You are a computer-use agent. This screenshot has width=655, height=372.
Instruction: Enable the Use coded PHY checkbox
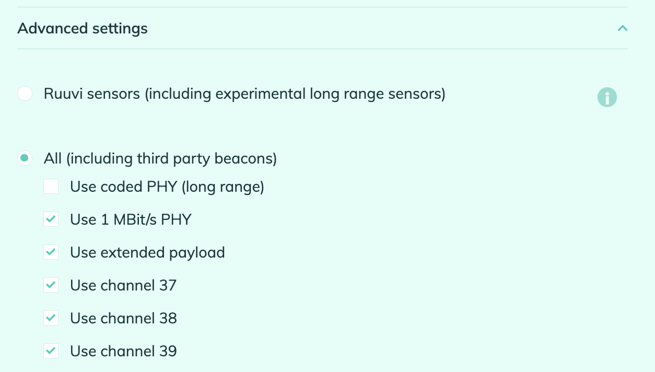tap(51, 187)
